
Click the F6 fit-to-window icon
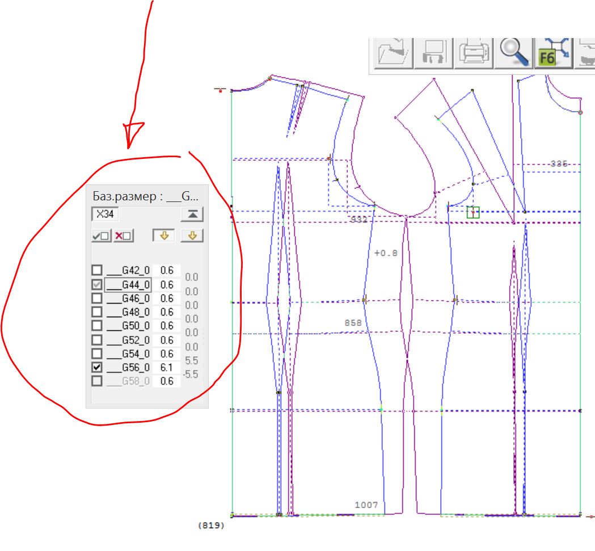pos(554,53)
